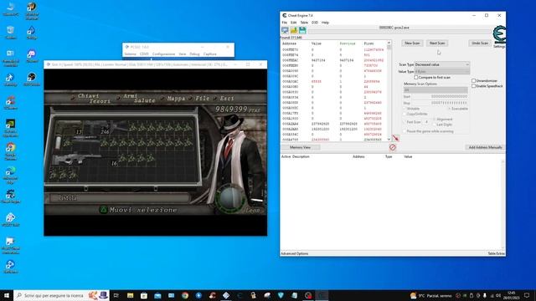Click Add Address Manually button

485,147
